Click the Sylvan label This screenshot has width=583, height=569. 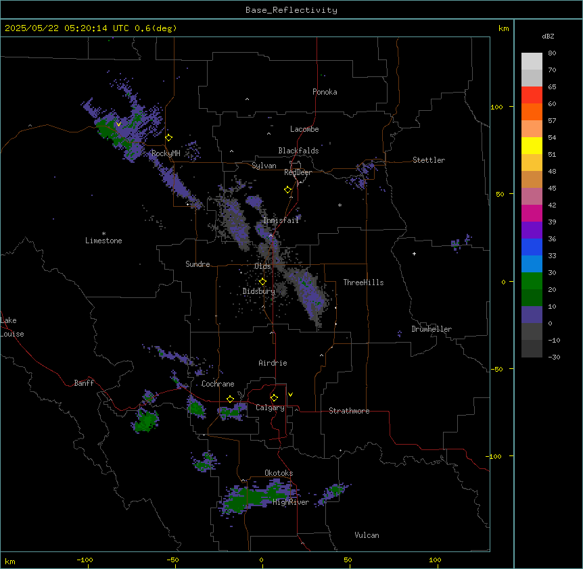(264, 166)
